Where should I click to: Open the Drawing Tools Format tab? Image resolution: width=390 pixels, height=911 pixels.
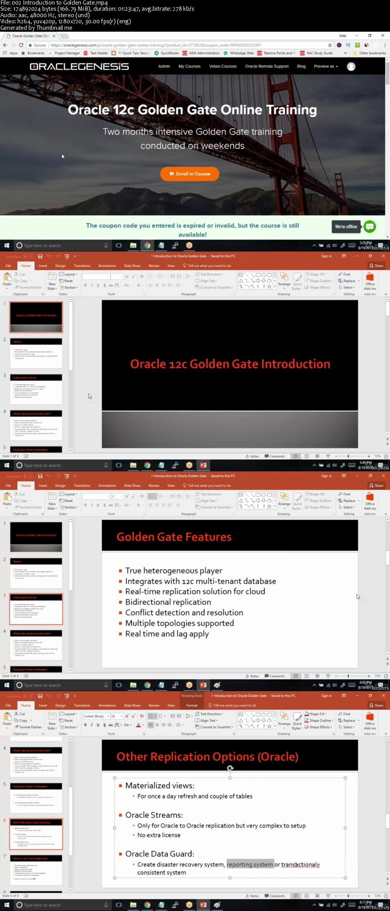tap(192, 705)
